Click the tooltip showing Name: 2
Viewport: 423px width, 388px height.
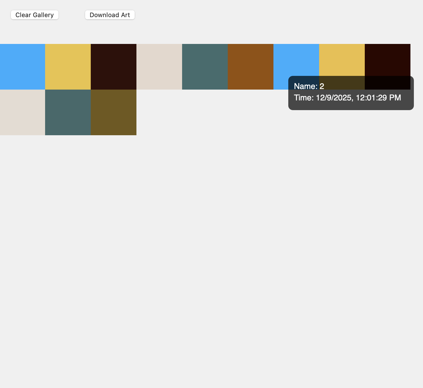pyautogui.click(x=309, y=86)
